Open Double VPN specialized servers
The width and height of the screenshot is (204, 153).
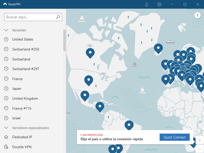click(22, 147)
